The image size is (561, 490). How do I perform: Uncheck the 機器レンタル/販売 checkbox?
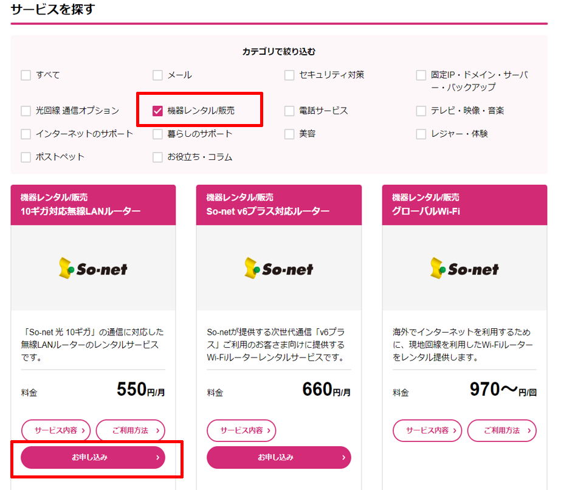[x=157, y=111]
